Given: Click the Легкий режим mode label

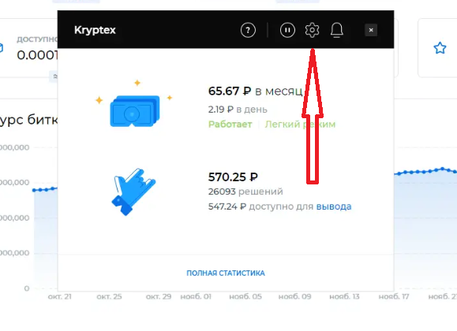Looking at the screenshot, I should [x=300, y=125].
